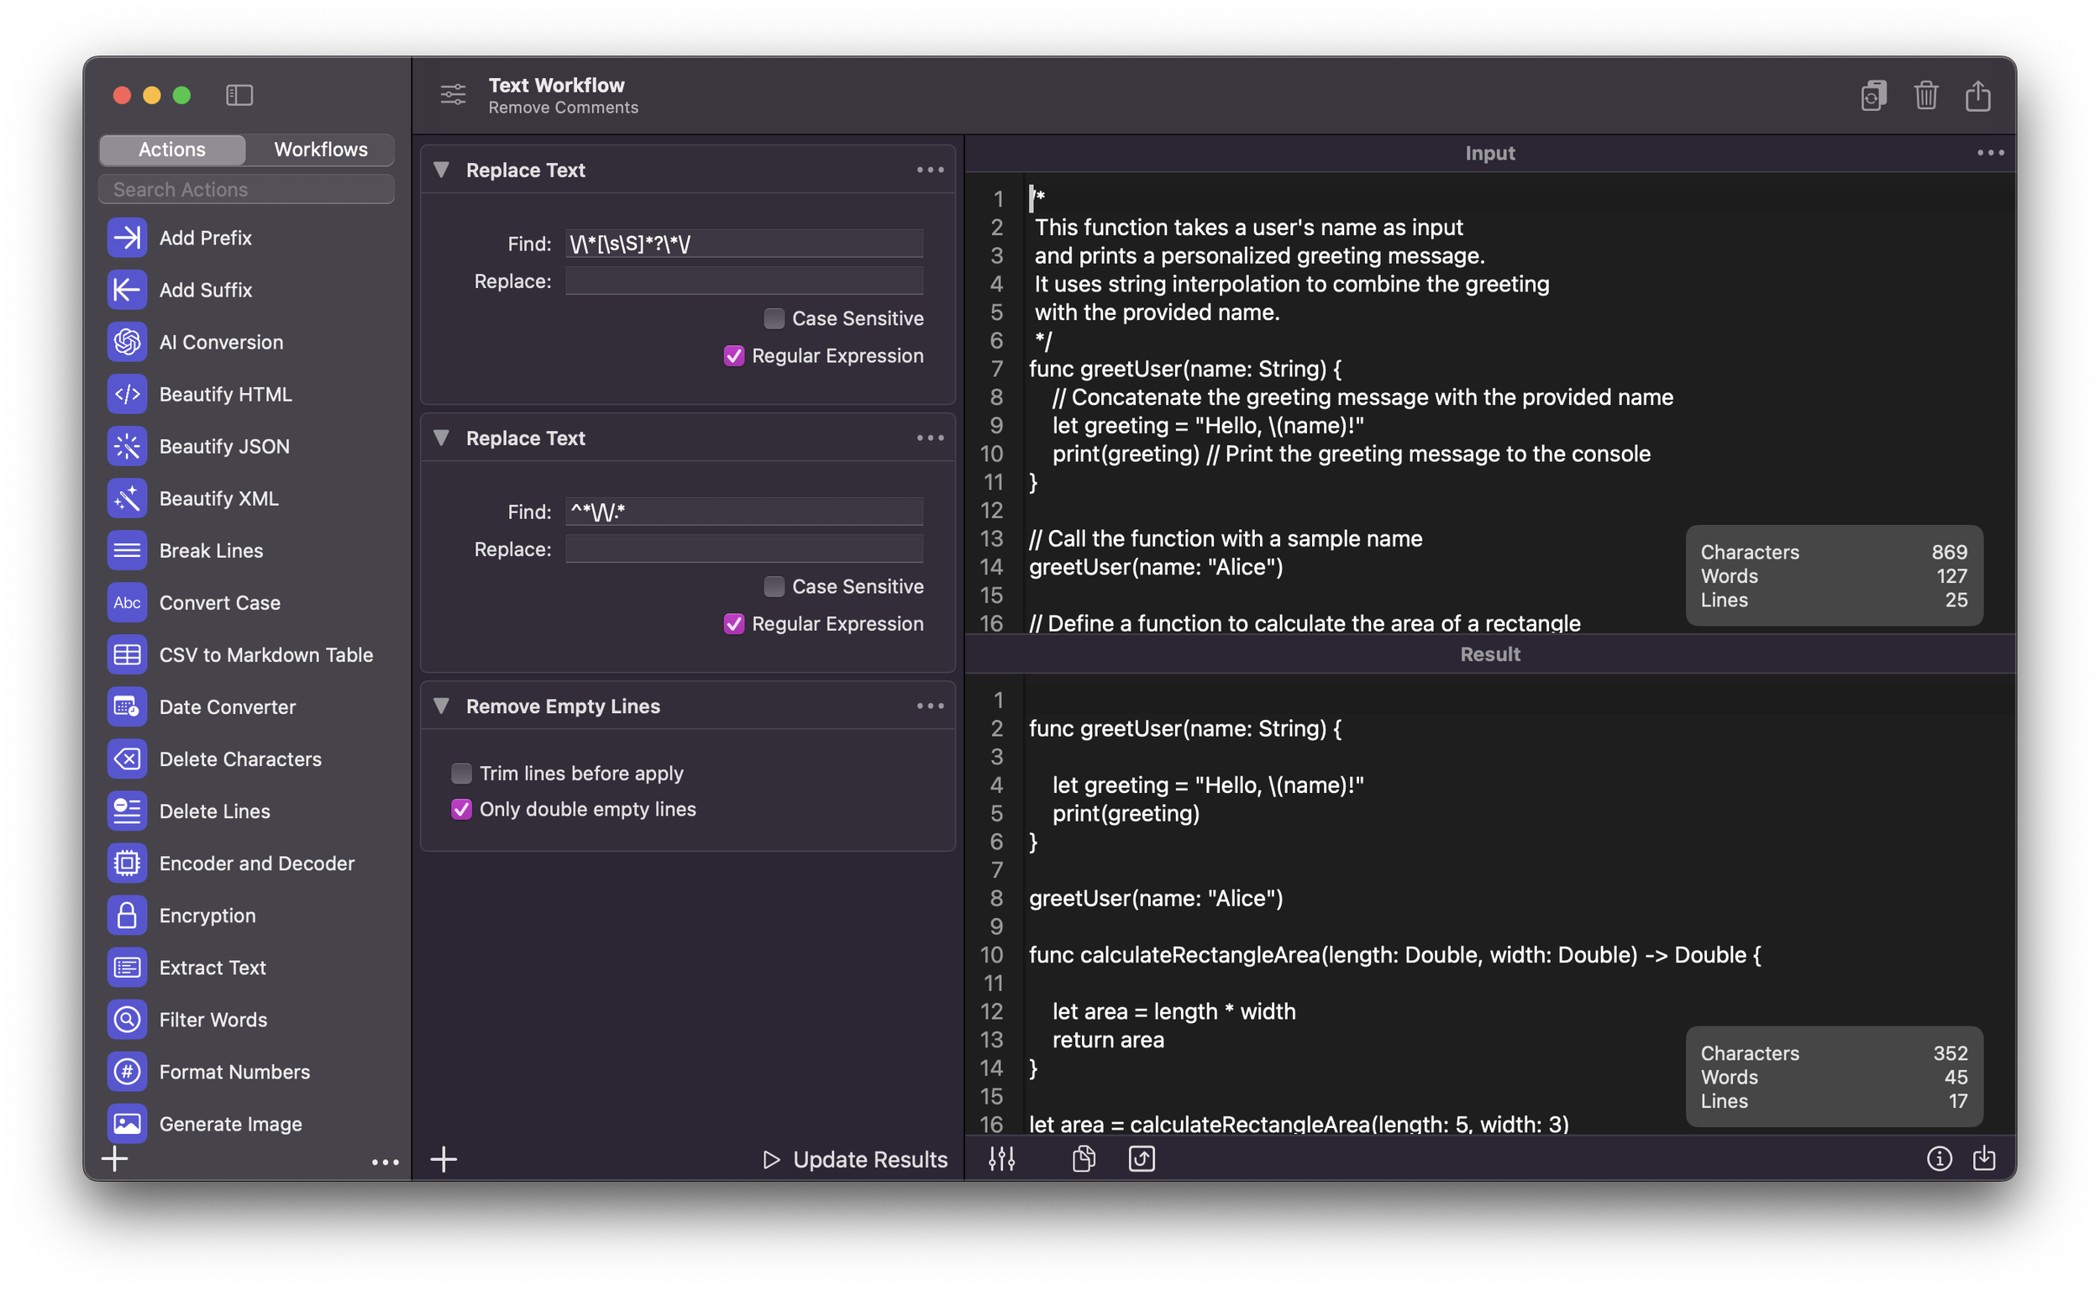Click the Convert Case Abc icon
This screenshot has width=2100, height=1291.
point(127,602)
